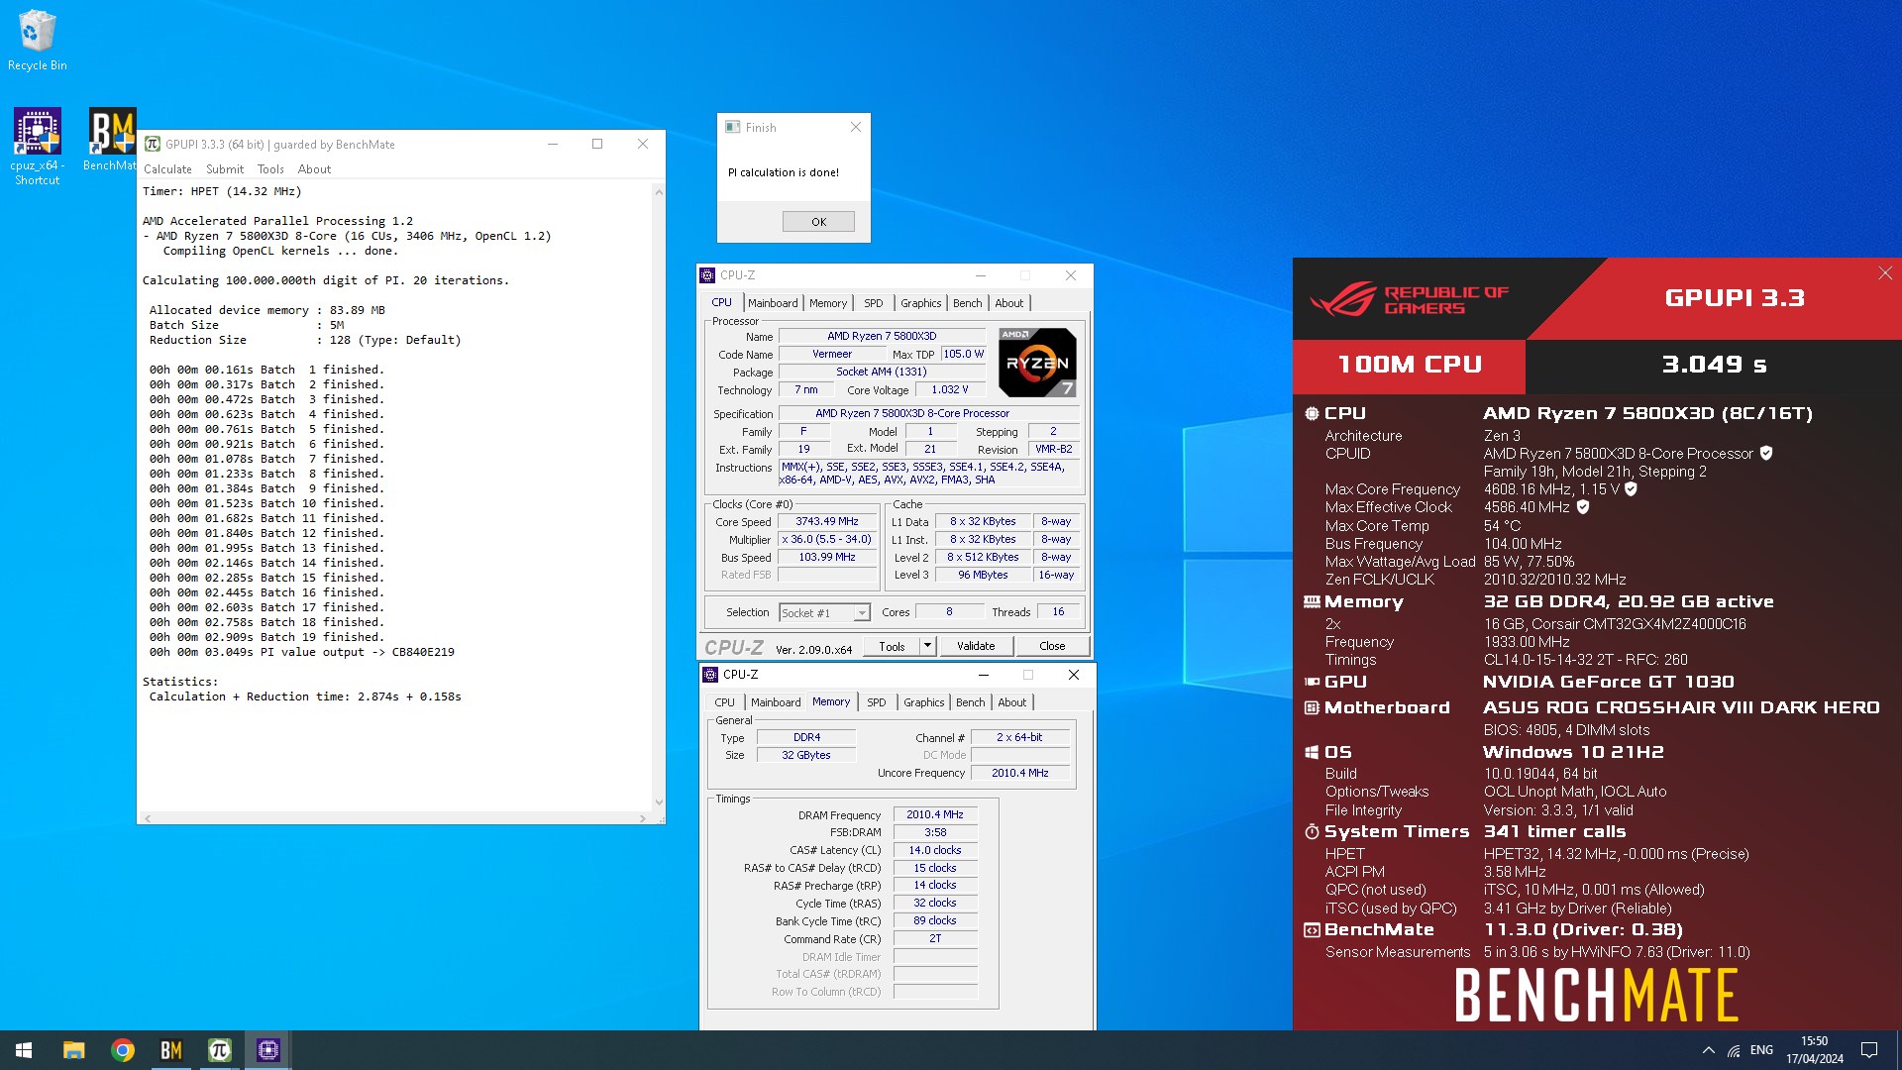Viewport: 1902px width, 1070px height.
Task: Switch to CPU-Z in the taskbar
Action: [x=268, y=1050]
